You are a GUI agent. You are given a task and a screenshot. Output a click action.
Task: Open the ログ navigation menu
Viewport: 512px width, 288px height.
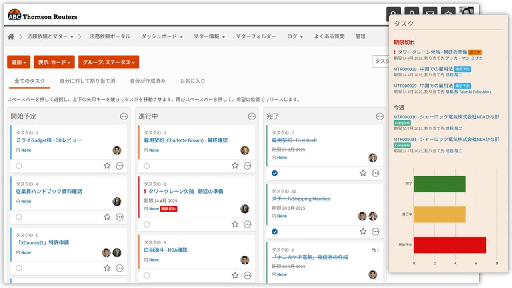tap(294, 36)
